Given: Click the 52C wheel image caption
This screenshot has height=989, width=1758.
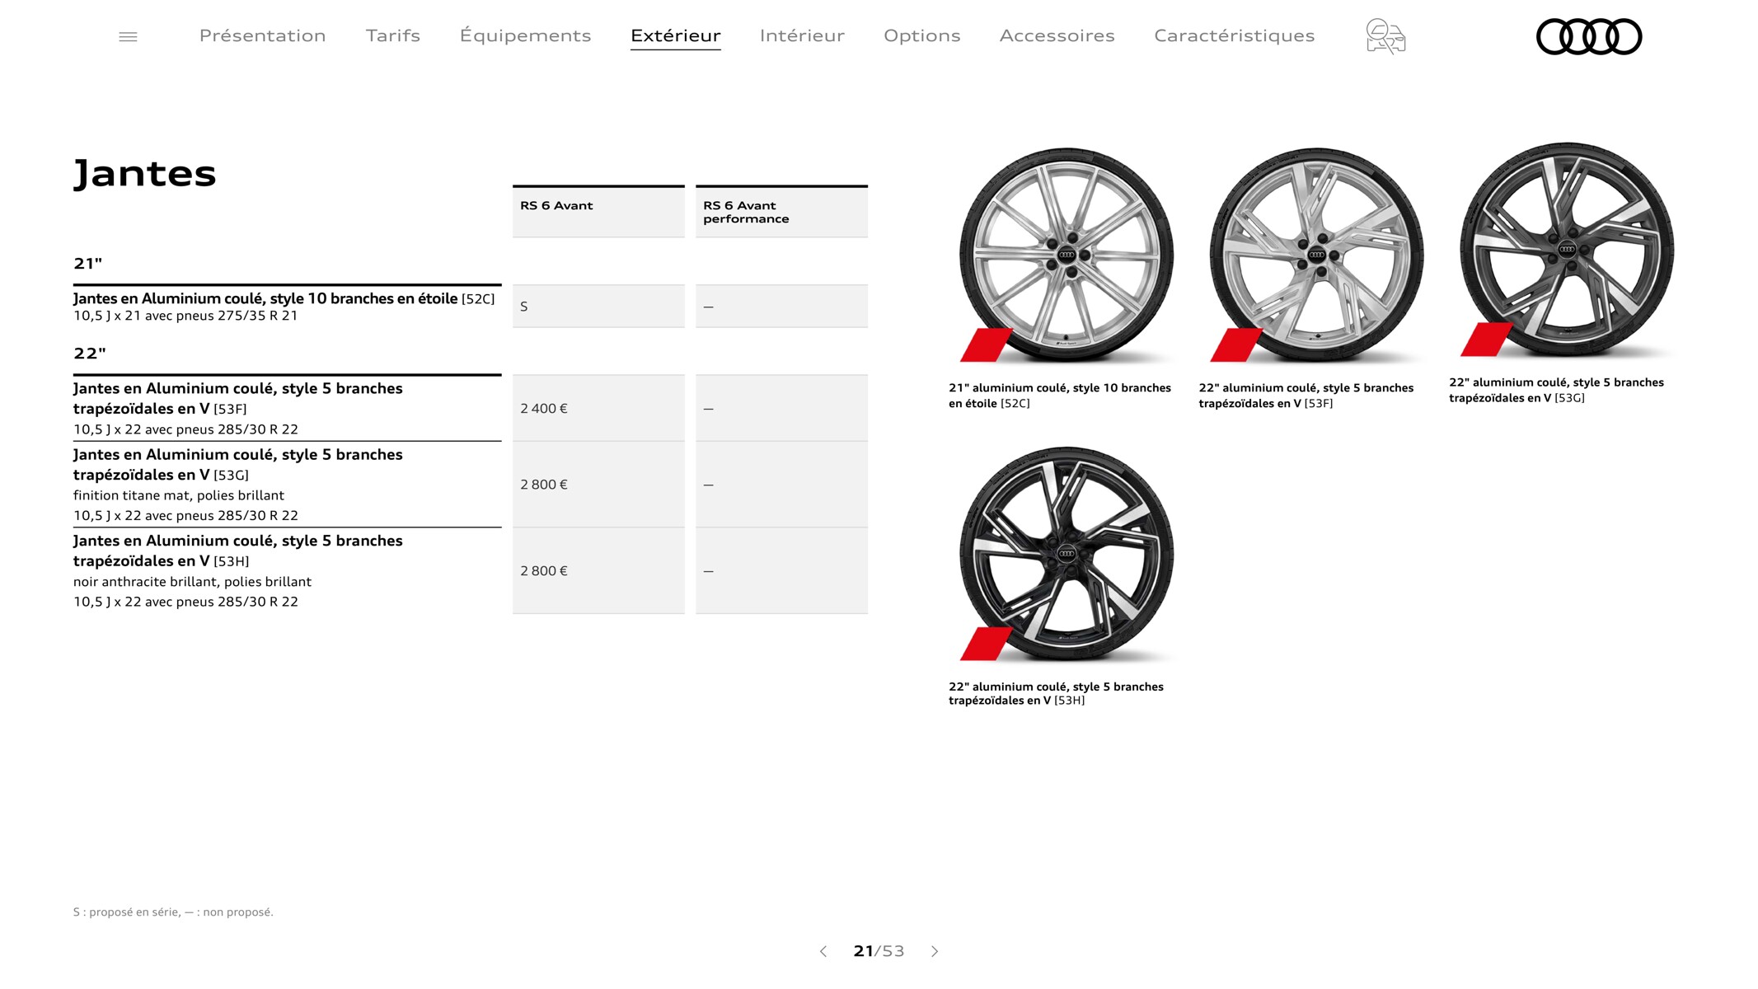Looking at the screenshot, I should click(x=1060, y=396).
